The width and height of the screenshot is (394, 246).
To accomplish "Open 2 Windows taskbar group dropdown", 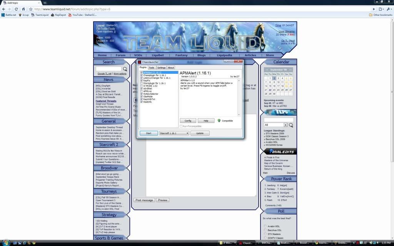I will (228, 243).
